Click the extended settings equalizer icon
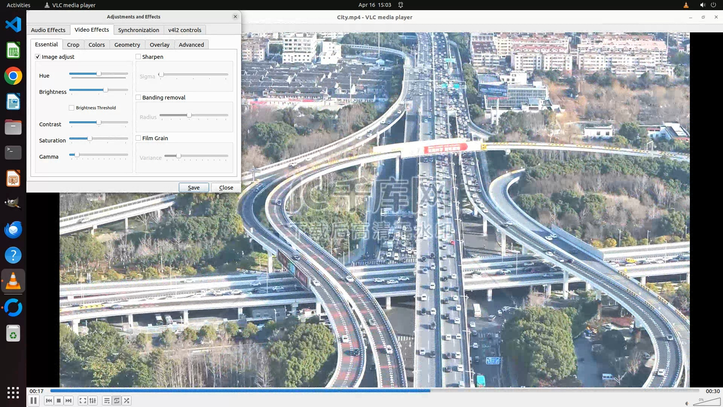The width and height of the screenshot is (723, 407). (93, 401)
